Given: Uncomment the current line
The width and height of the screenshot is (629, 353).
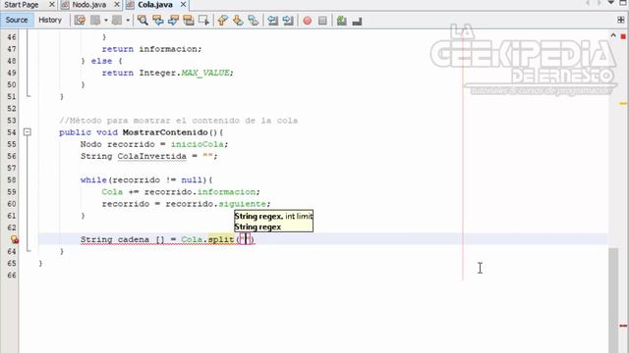Looking at the screenshot, I should pyautogui.click(x=357, y=21).
